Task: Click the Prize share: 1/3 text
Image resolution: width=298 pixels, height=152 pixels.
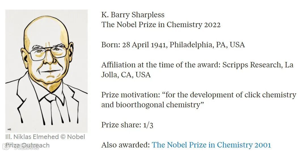Action: 127,125
